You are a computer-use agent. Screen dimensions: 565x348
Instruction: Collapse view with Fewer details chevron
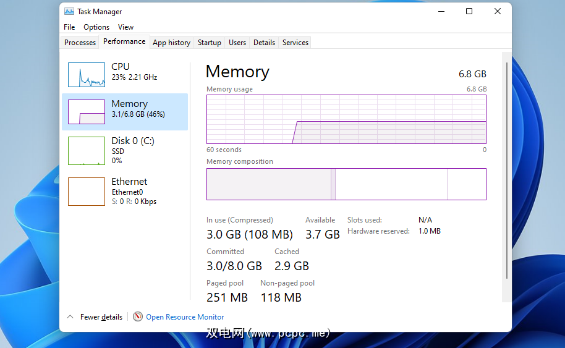[70, 316]
